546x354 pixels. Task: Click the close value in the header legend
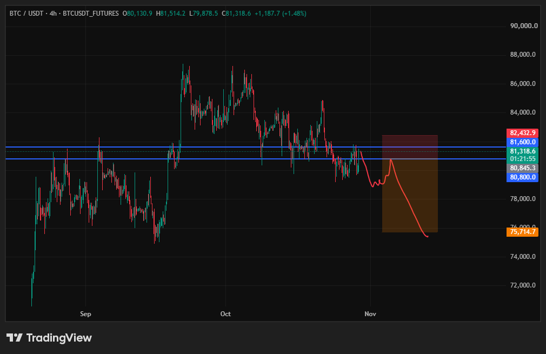pyautogui.click(x=236, y=14)
